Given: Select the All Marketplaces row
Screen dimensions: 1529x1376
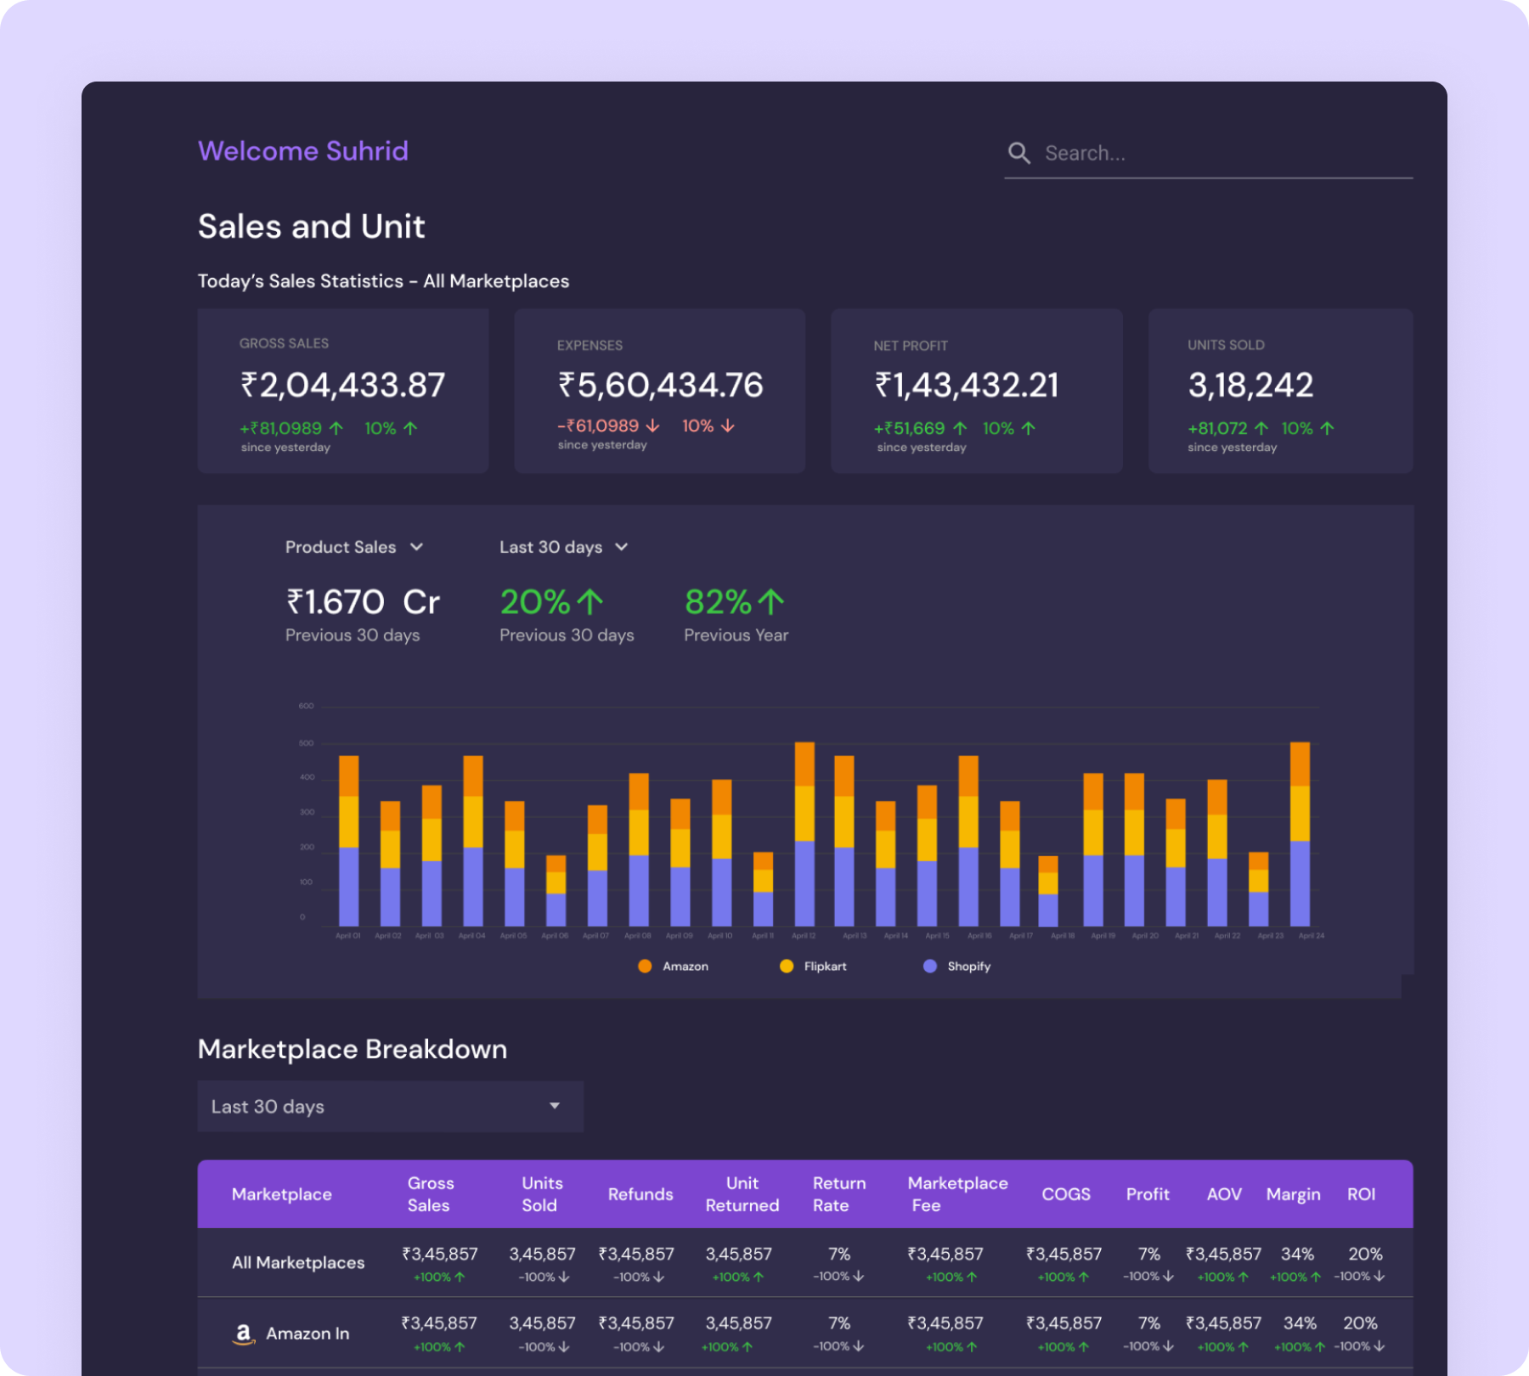Looking at the screenshot, I should 297,1262.
